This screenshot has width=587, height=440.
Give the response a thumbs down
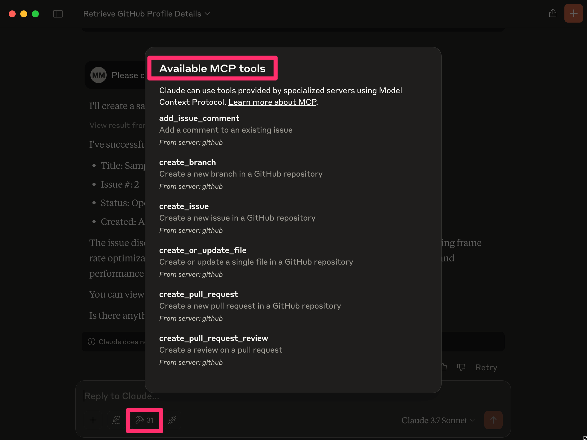point(461,367)
